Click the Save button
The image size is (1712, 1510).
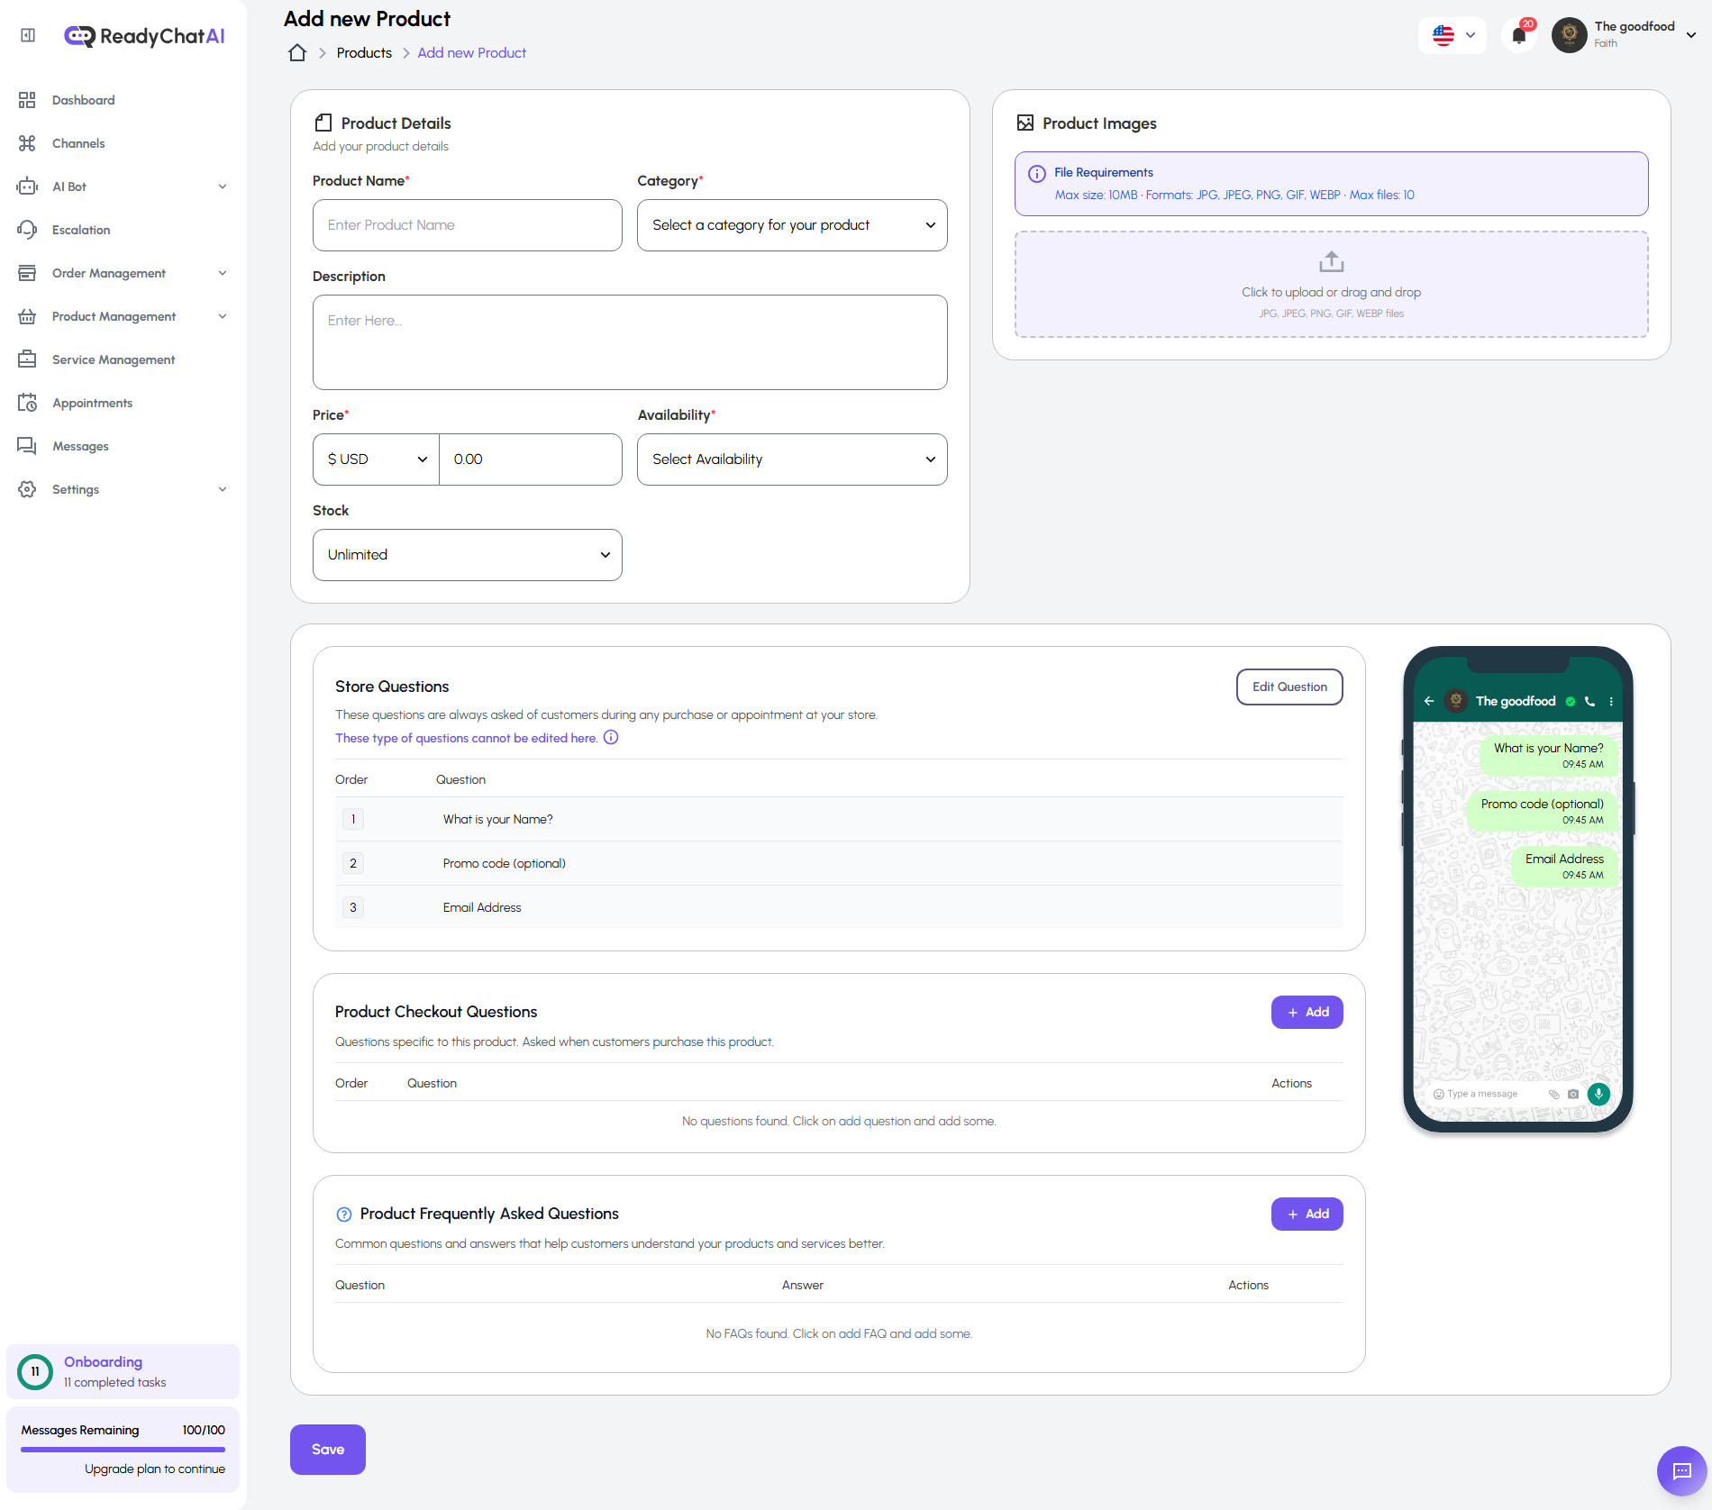point(327,1449)
